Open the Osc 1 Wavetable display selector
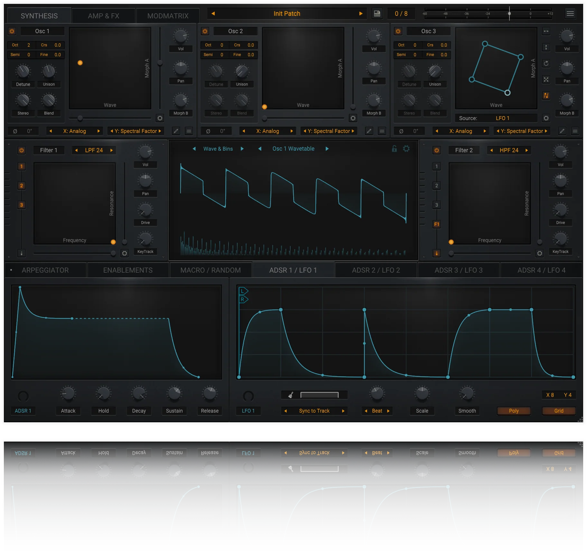Screen dimensions: 587x551 [x=293, y=149]
